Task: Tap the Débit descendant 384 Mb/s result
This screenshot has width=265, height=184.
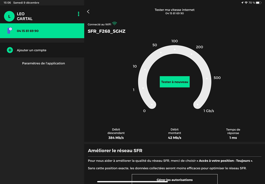Action: tap(116, 134)
